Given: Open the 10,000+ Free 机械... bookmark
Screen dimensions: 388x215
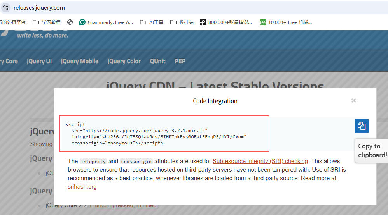Looking at the screenshot, I should (x=286, y=22).
